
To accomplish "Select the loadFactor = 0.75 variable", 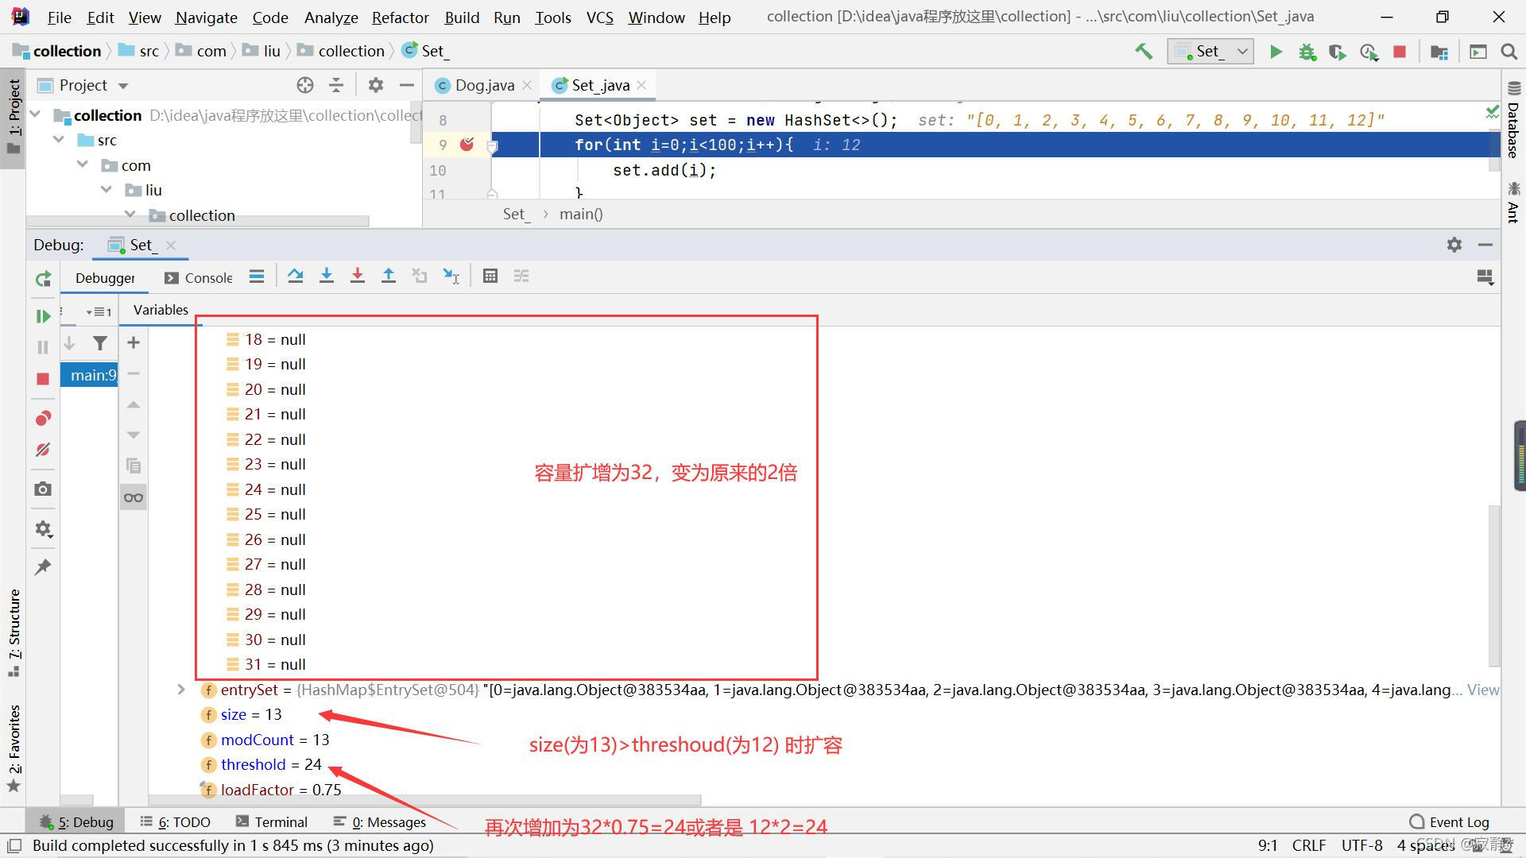I will pos(272,790).
